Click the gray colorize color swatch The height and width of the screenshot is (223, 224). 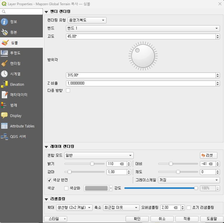coord(96,188)
